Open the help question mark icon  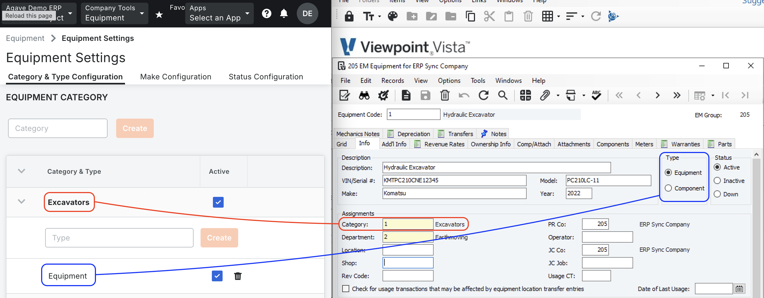tap(267, 13)
